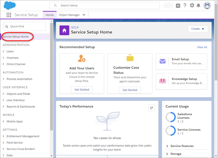Click the Customize Case Status briefcase icon

[x=130, y=58]
